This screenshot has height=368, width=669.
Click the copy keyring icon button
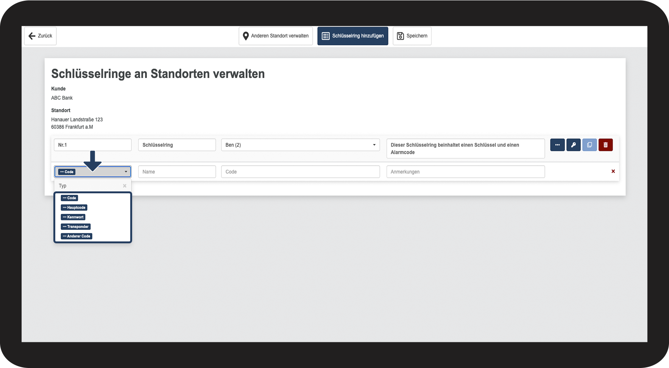pos(589,145)
